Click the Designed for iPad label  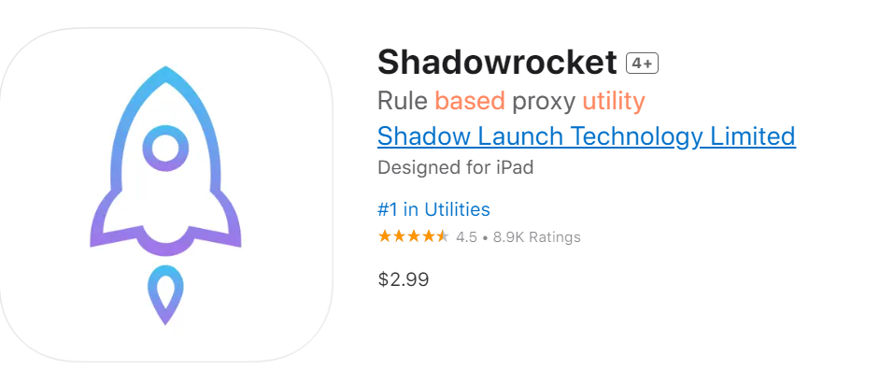click(456, 167)
